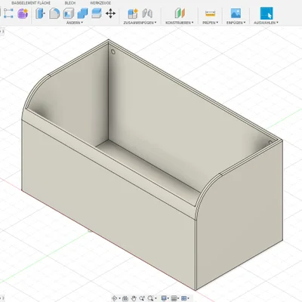The height and width of the screenshot is (302, 302).
Task: Select the Fillet tool
Action: coord(54,13)
